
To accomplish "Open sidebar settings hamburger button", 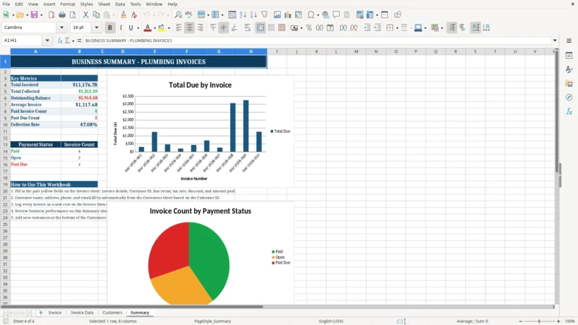I will (x=569, y=41).
